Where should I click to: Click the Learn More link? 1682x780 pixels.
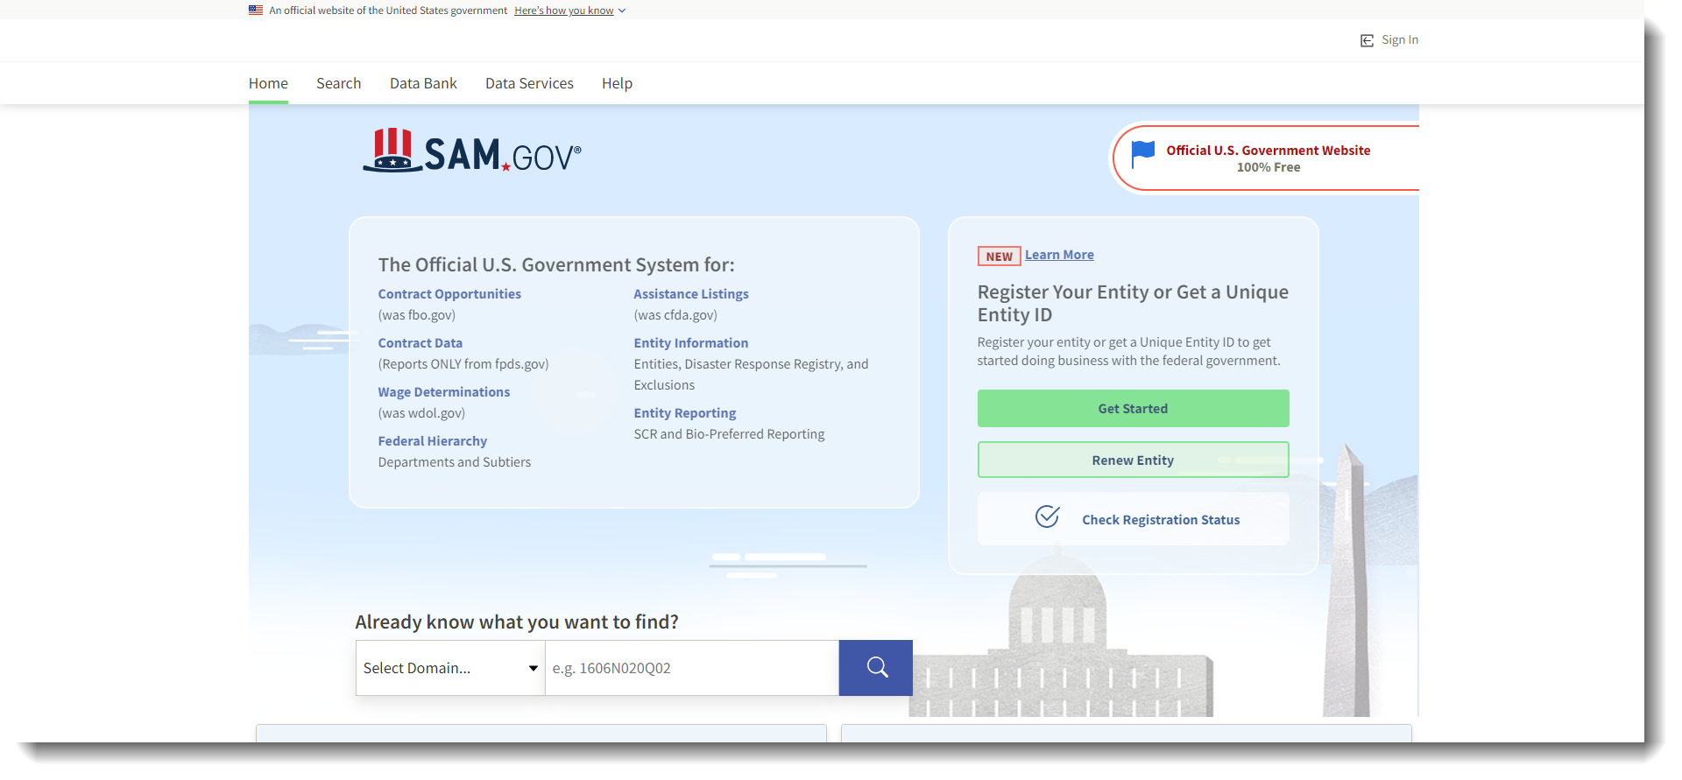[1059, 255]
